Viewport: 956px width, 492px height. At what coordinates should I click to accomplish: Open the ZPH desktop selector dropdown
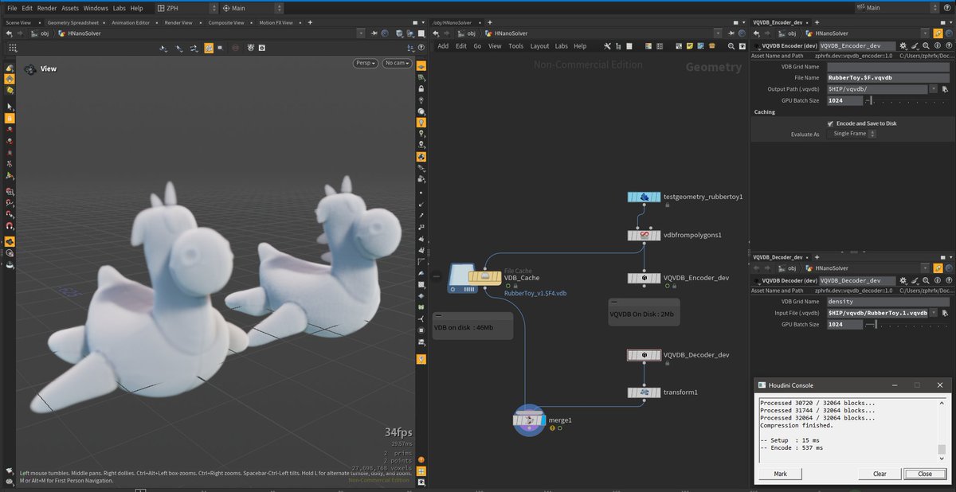click(186, 8)
